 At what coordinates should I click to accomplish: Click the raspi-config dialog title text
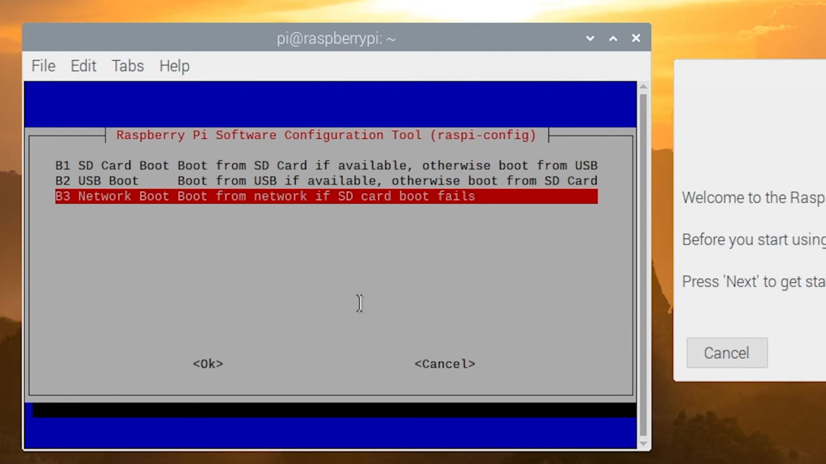(326, 135)
